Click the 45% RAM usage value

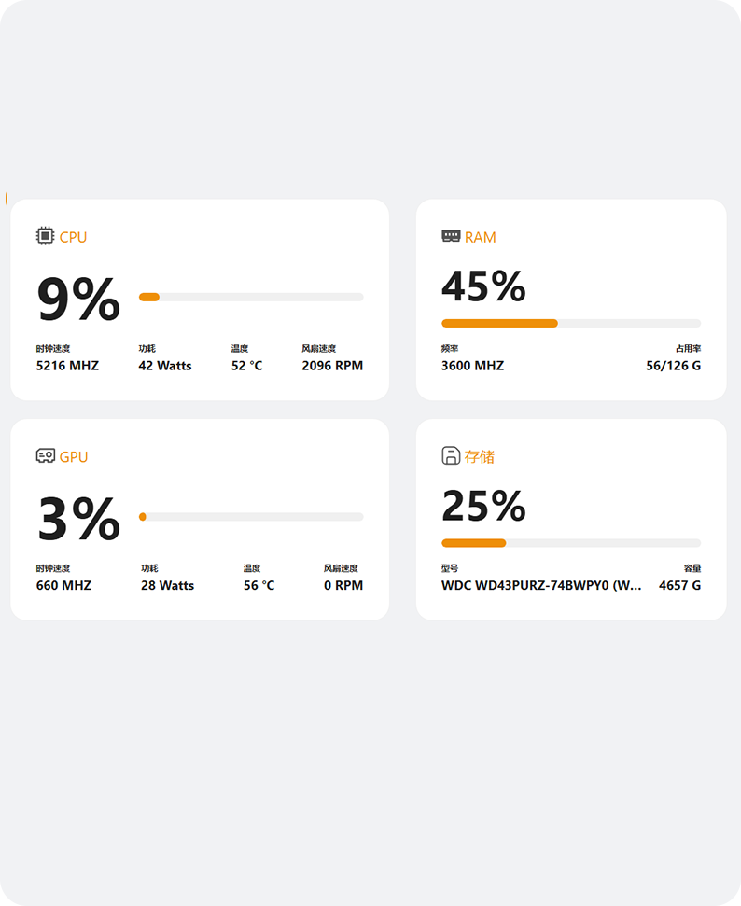(483, 286)
